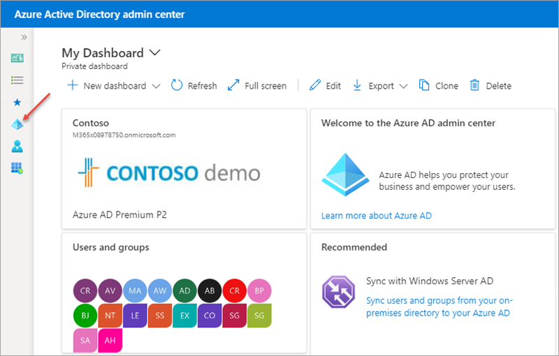Open the Export dropdown menu
The image size is (559, 356).
380,86
